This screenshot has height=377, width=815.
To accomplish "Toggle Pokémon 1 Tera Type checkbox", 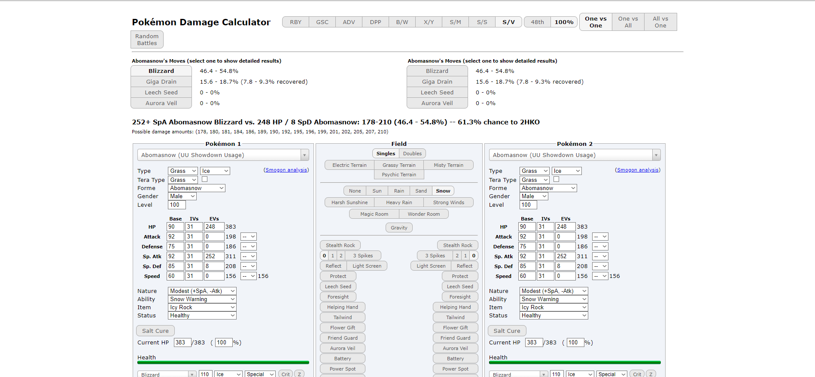I will coord(204,179).
